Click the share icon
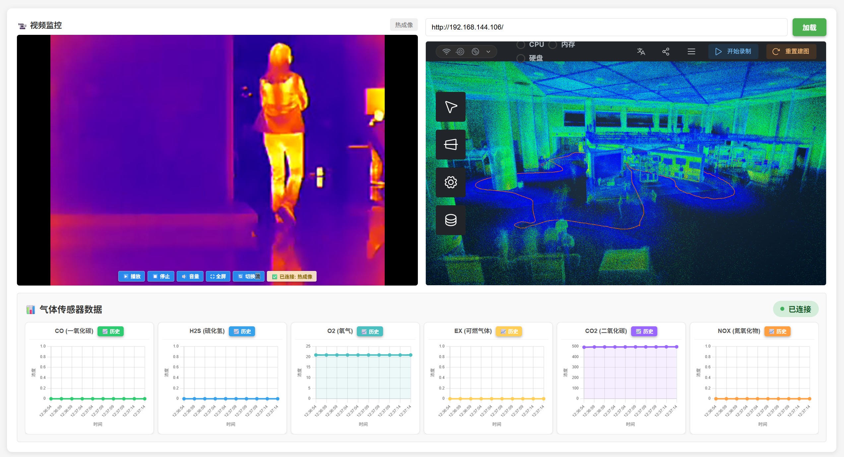 click(666, 51)
